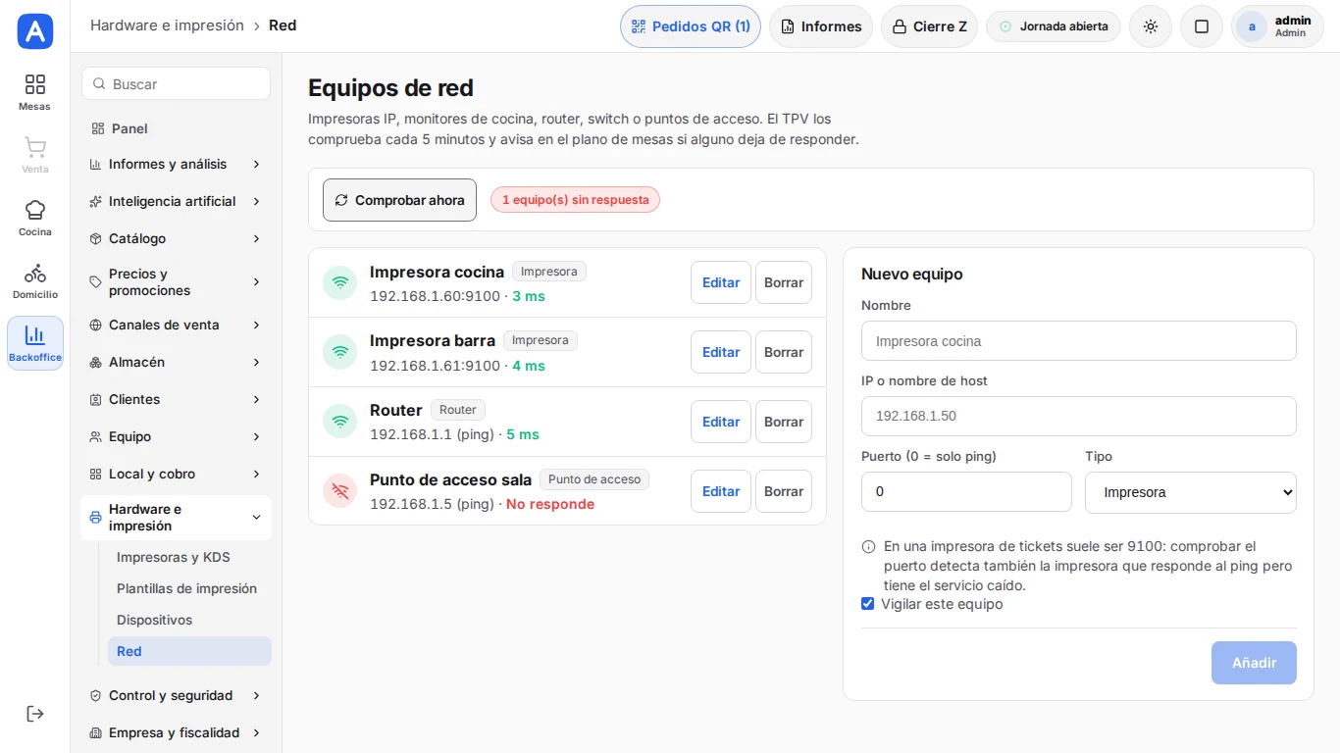Click the Nombre input field
1340x753 pixels.
(x=1079, y=341)
